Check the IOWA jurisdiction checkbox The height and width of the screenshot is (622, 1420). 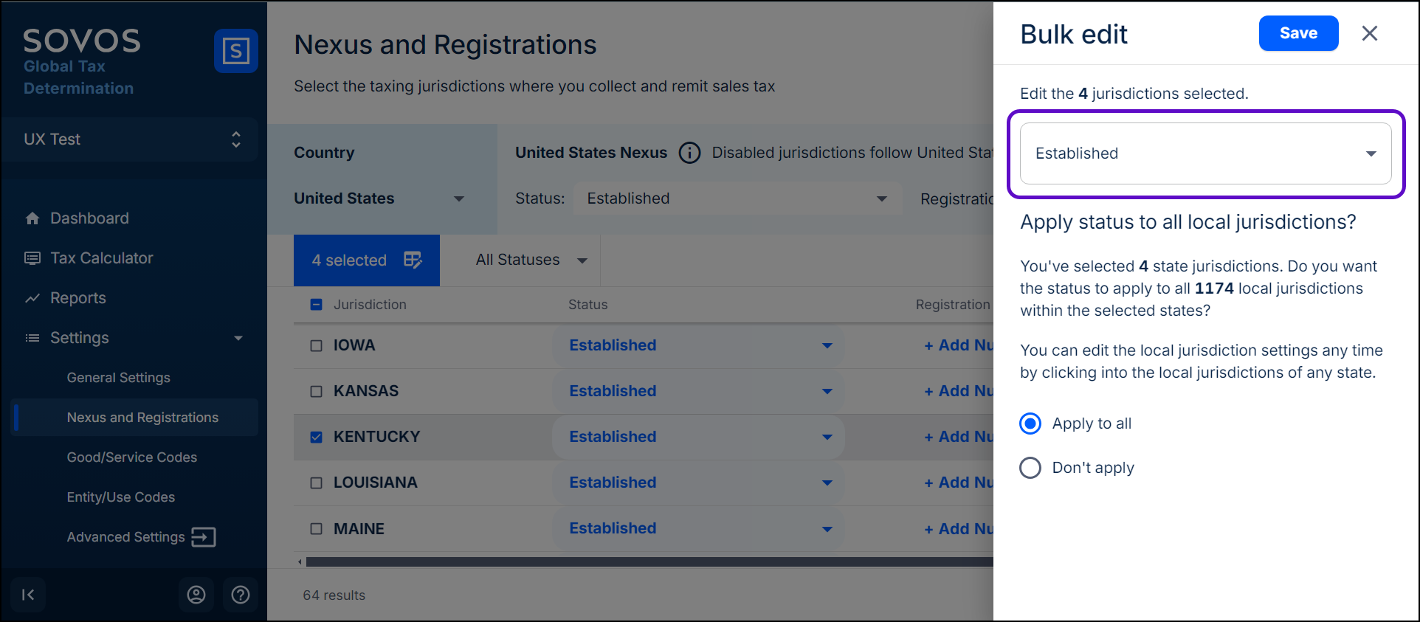(317, 346)
